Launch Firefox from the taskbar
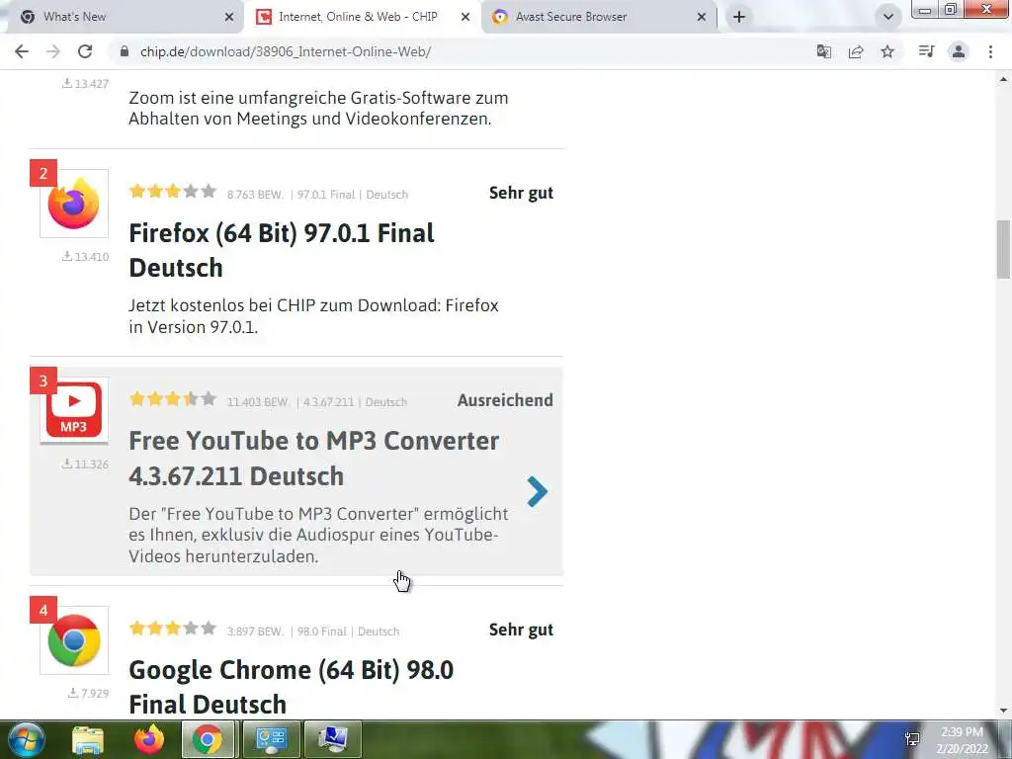Image resolution: width=1012 pixels, height=759 pixels. coord(149,739)
